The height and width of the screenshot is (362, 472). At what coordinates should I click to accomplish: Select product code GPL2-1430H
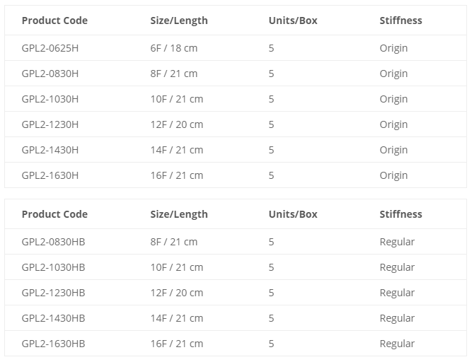click(x=50, y=150)
